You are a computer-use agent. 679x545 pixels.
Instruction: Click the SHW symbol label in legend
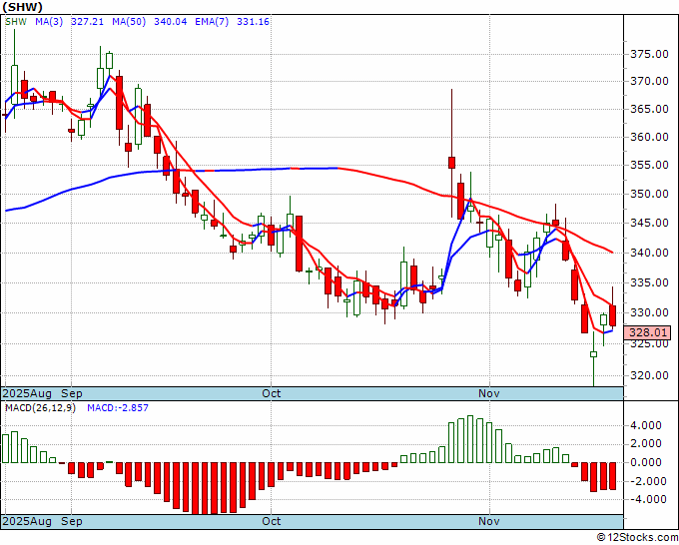click(x=16, y=22)
